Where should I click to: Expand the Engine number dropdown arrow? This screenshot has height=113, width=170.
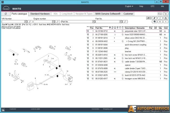point(53,22)
